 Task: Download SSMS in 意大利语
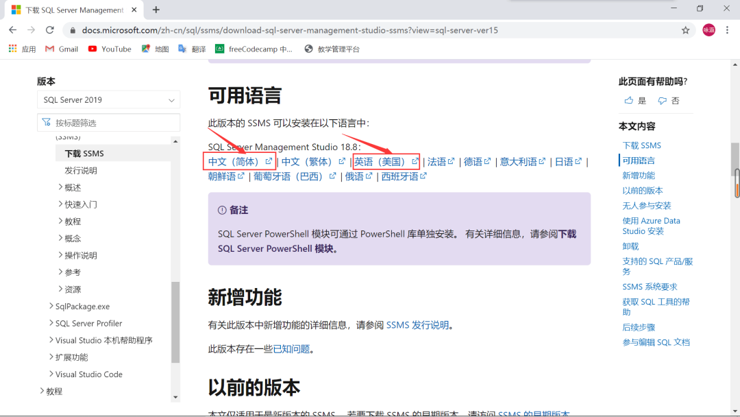[522, 161]
